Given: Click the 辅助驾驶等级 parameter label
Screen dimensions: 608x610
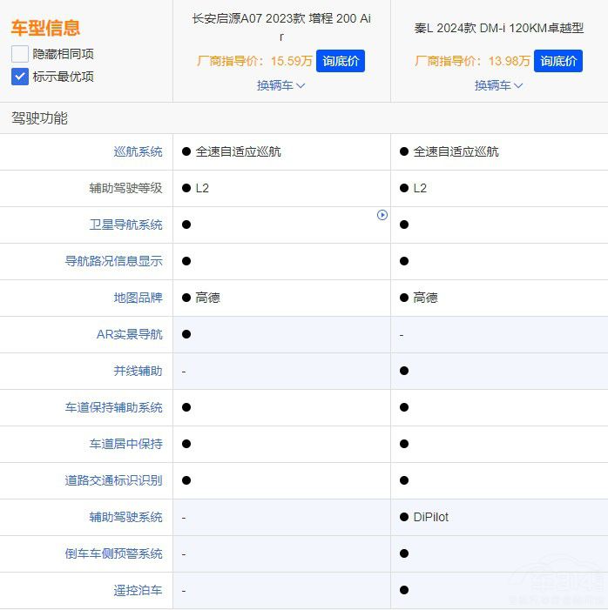Looking at the screenshot, I should point(125,188).
